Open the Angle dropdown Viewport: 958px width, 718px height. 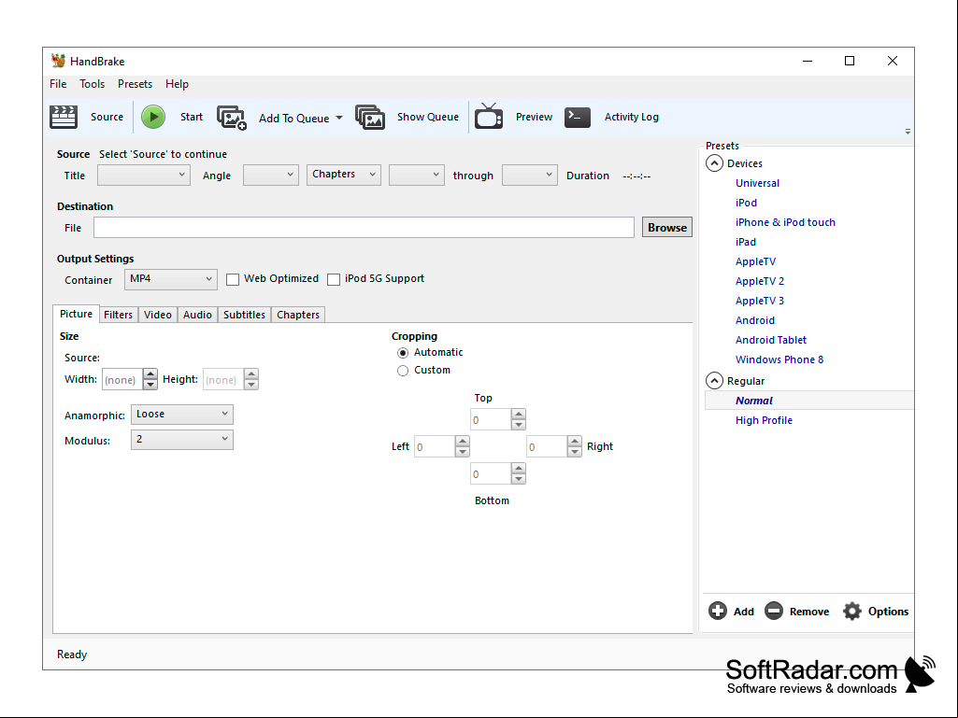pyautogui.click(x=271, y=175)
